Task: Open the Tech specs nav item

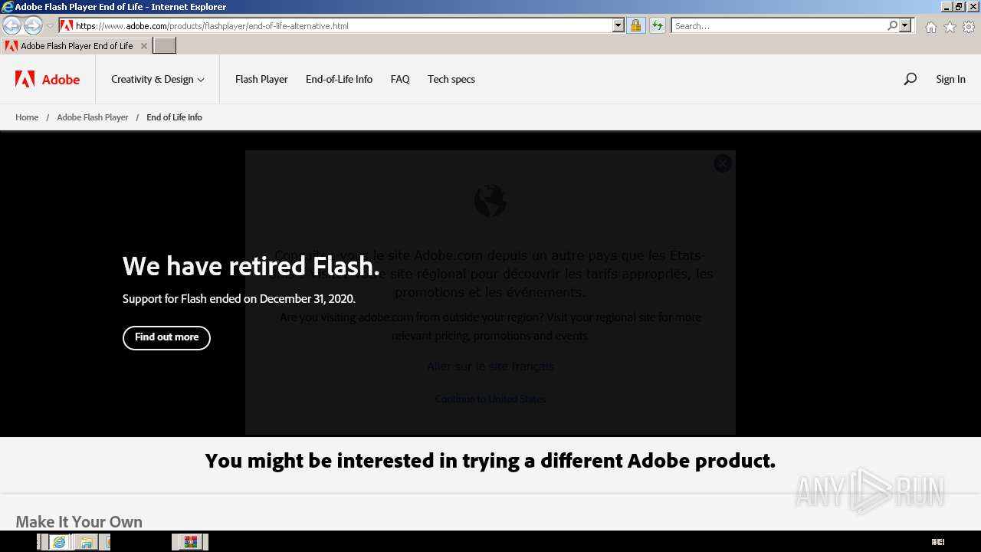Action: click(x=451, y=79)
